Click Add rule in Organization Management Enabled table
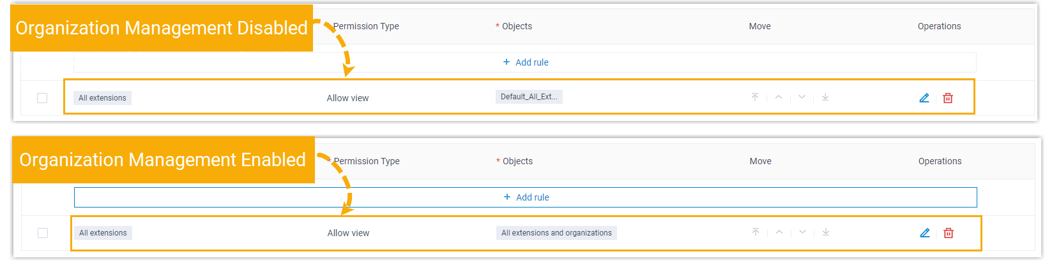The image size is (1045, 261). pyautogui.click(x=526, y=197)
